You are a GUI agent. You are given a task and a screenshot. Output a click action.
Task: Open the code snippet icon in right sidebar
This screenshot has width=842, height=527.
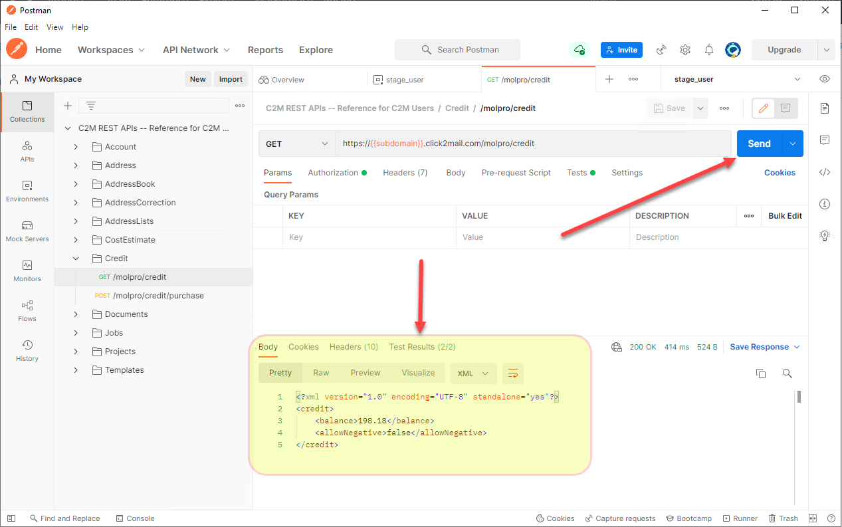pyautogui.click(x=825, y=171)
